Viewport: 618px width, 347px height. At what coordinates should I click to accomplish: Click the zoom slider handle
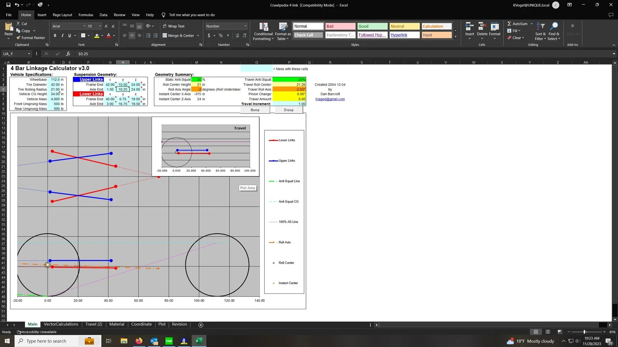click(585, 332)
